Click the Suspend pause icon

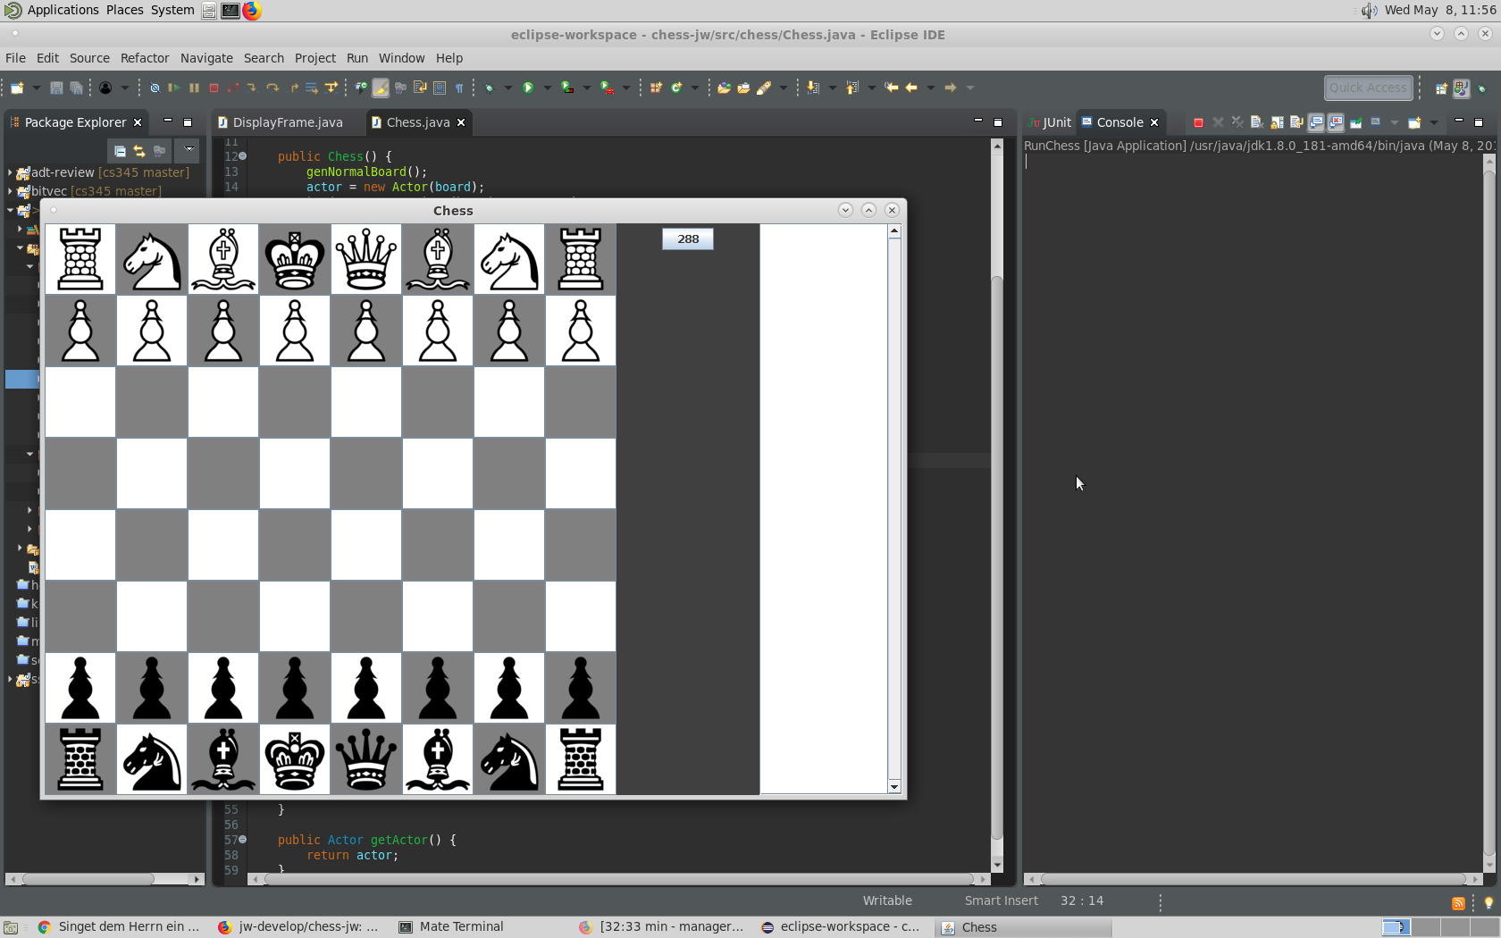[194, 88]
